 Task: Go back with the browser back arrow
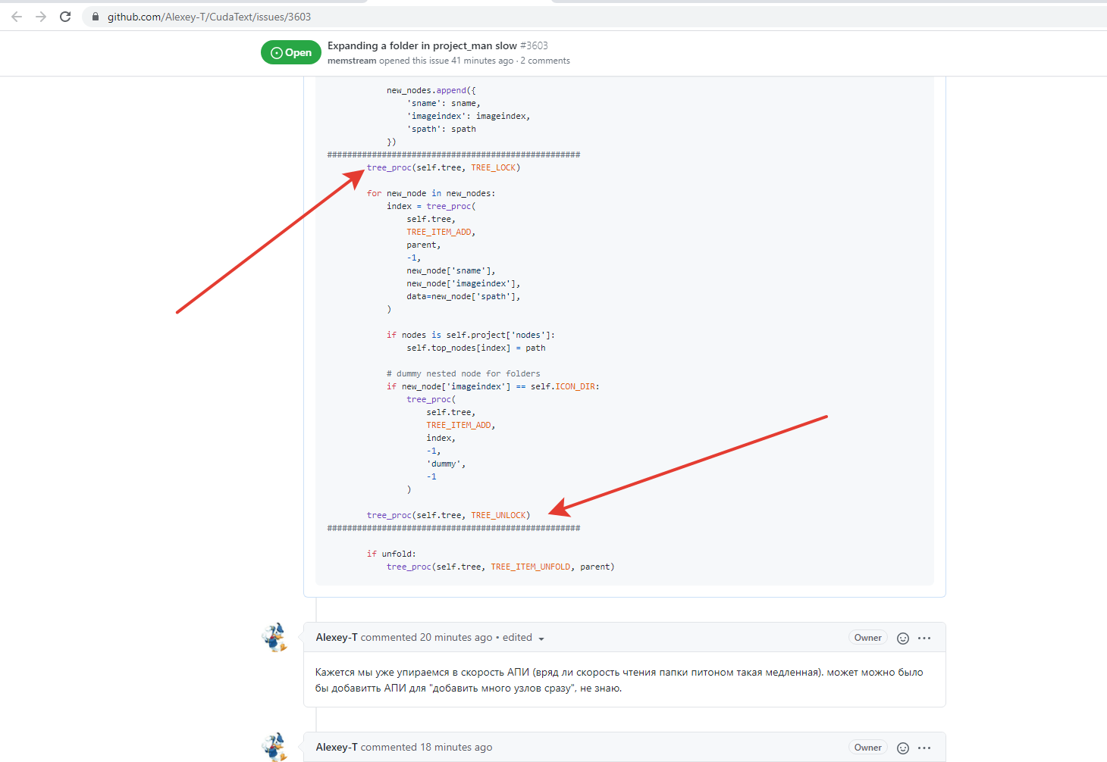pos(17,17)
